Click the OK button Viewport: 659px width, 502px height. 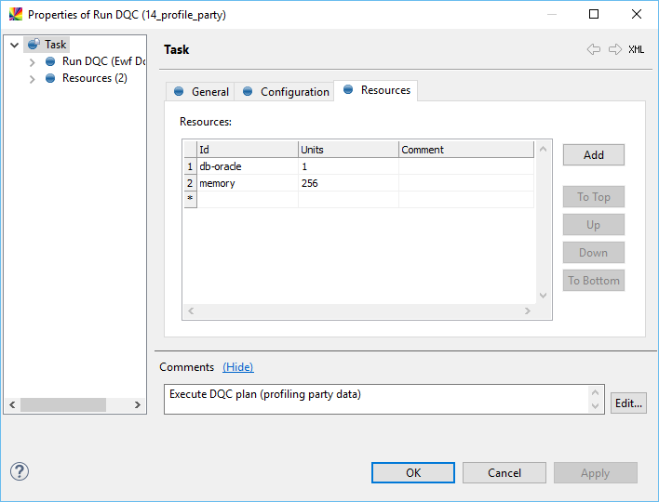pyautogui.click(x=413, y=472)
